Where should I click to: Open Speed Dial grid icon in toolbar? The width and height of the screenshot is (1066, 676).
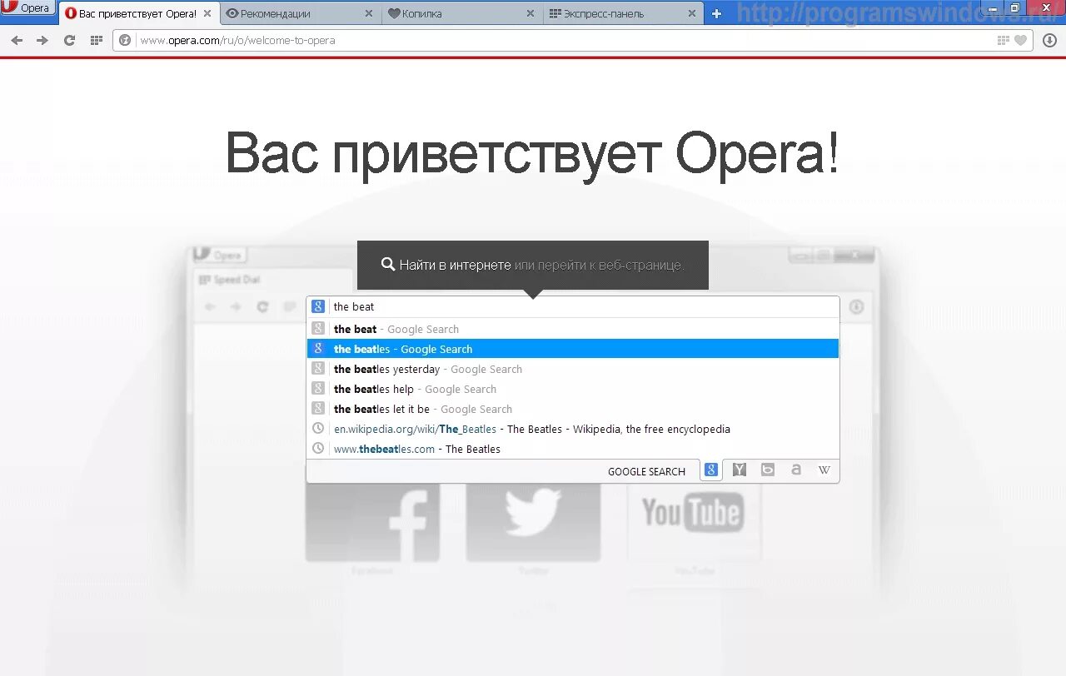pos(97,40)
